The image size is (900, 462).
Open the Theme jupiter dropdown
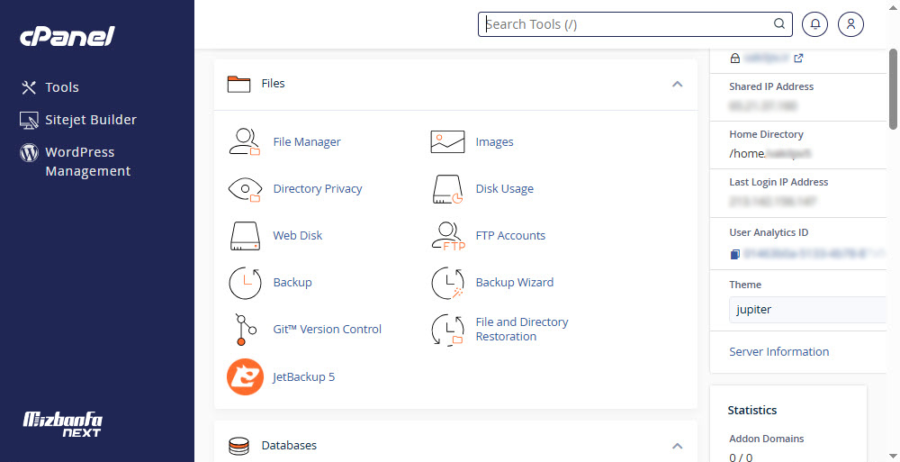pyautogui.click(x=808, y=310)
